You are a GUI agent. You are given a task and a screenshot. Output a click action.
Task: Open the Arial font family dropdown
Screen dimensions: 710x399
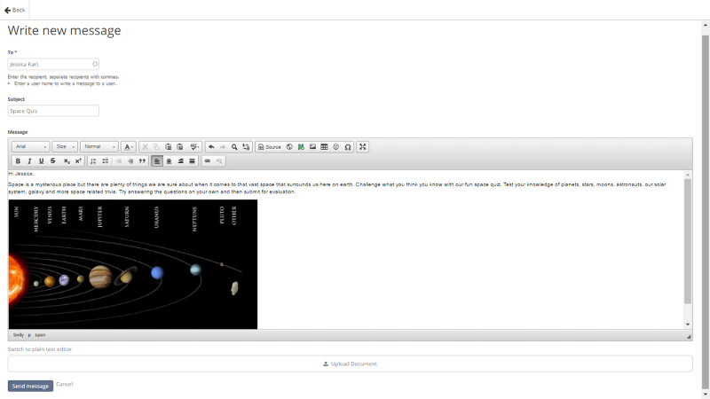tap(31, 146)
